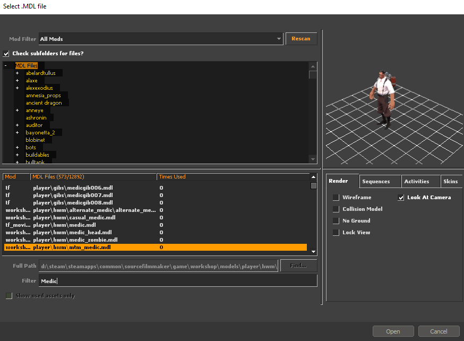Expand the anneye folder

pyautogui.click(x=17, y=110)
